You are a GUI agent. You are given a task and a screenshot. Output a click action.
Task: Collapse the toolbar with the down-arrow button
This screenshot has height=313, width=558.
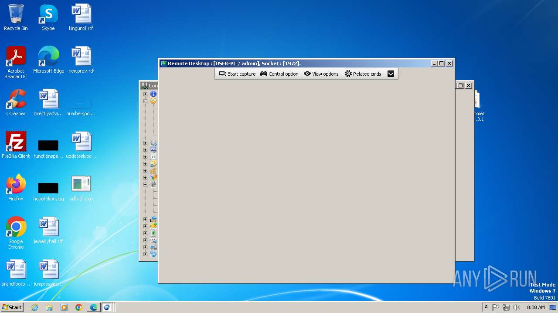[x=391, y=74]
